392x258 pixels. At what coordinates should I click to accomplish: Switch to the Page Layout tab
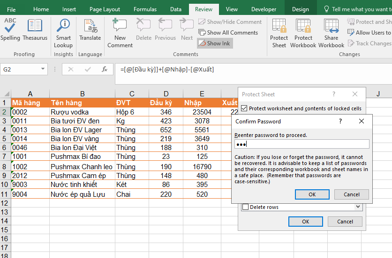click(105, 9)
